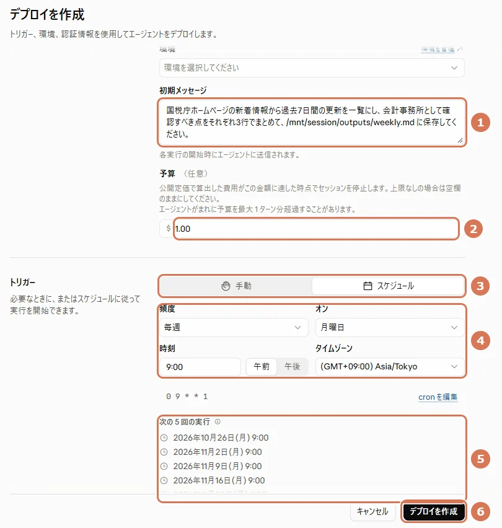Viewport: 502px width, 528px height.
Task: Click the トリガー section heading
Action: pyautogui.click(x=22, y=282)
